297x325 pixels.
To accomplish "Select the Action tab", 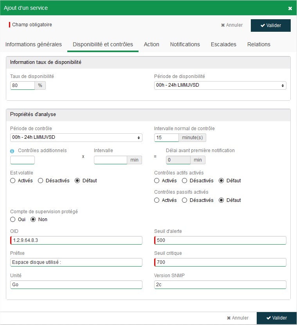I will click(151, 44).
